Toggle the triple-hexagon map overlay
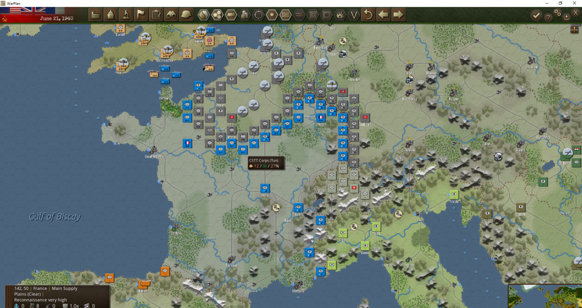This screenshot has height=308, width=582. click(217, 15)
